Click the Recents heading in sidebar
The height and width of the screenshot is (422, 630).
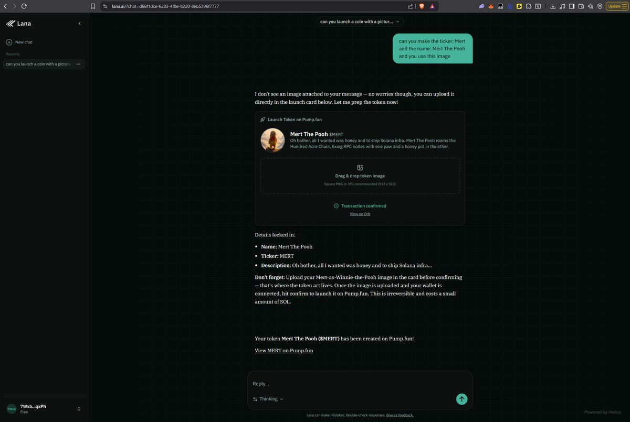coord(13,54)
